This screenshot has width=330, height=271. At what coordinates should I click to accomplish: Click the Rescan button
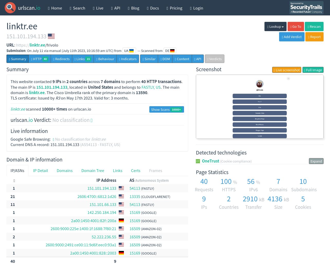[314, 26]
